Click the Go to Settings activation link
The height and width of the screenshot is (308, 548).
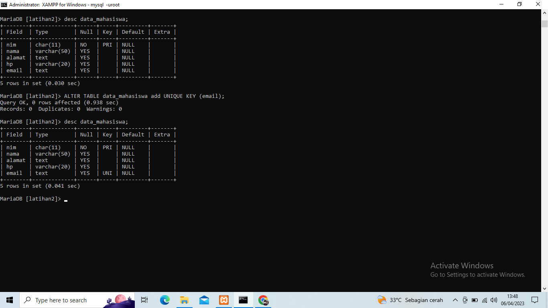(478, 275)
